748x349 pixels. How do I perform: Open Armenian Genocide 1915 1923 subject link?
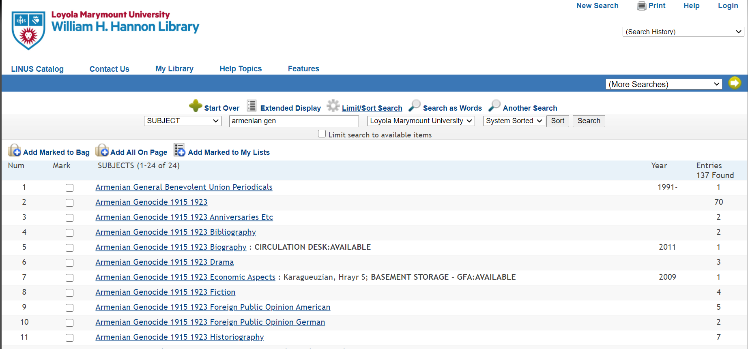pyautogui.click(x=151, y=202)
